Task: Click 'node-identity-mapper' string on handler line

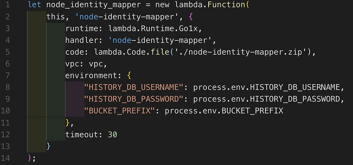Action: tap(160, 41)
